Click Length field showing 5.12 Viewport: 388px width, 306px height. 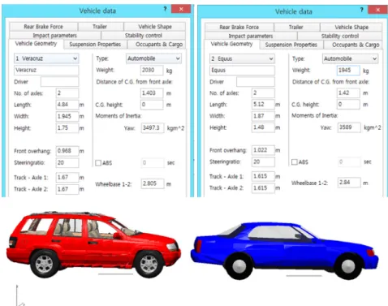[x=263, y=105]
